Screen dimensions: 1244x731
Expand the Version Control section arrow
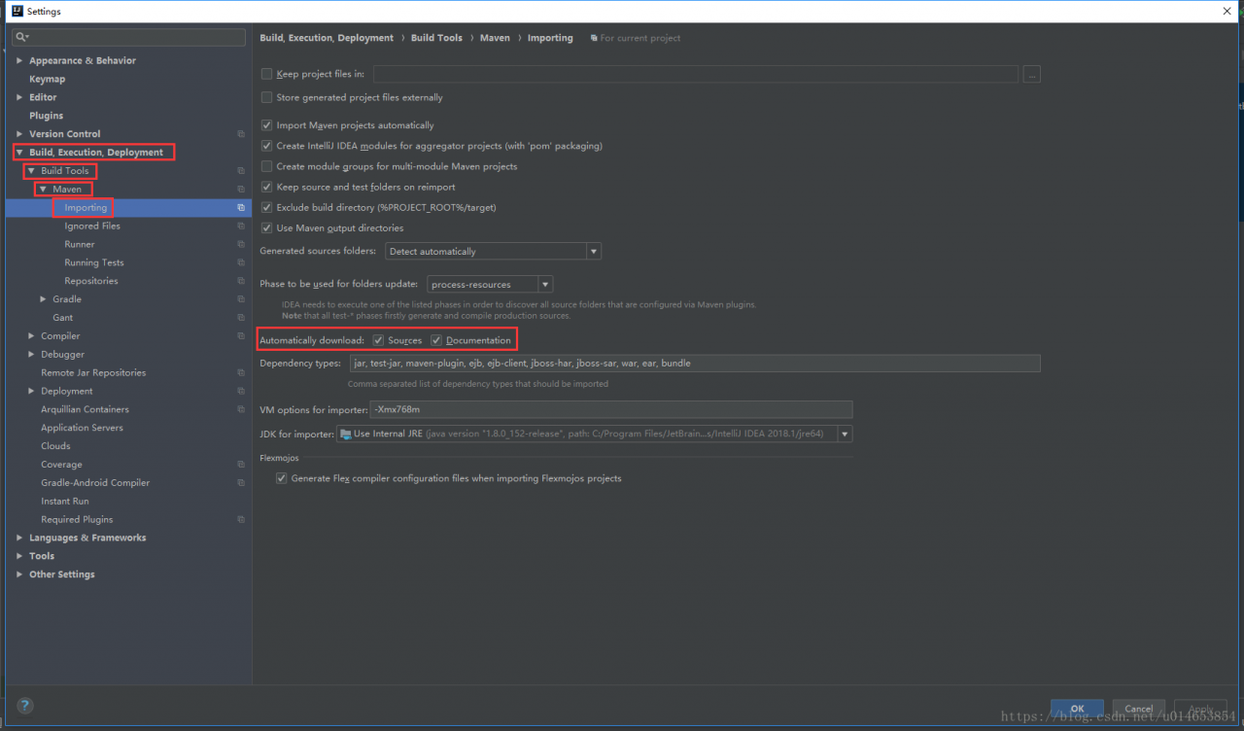click(19, 134)
